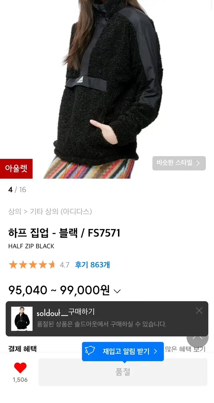This screenshot has width=214, height=403.
Task: Close the soldout purchase banner
Action: (x=199, y=311)
